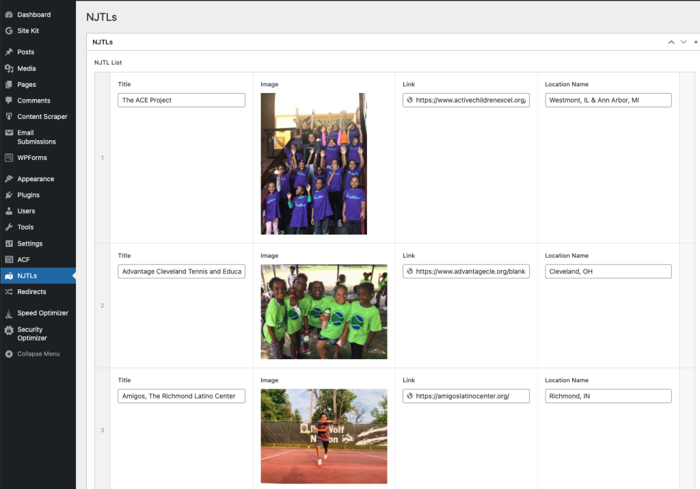
Task: Open the WPForms menu item
Action: click(x=38, y=157)
